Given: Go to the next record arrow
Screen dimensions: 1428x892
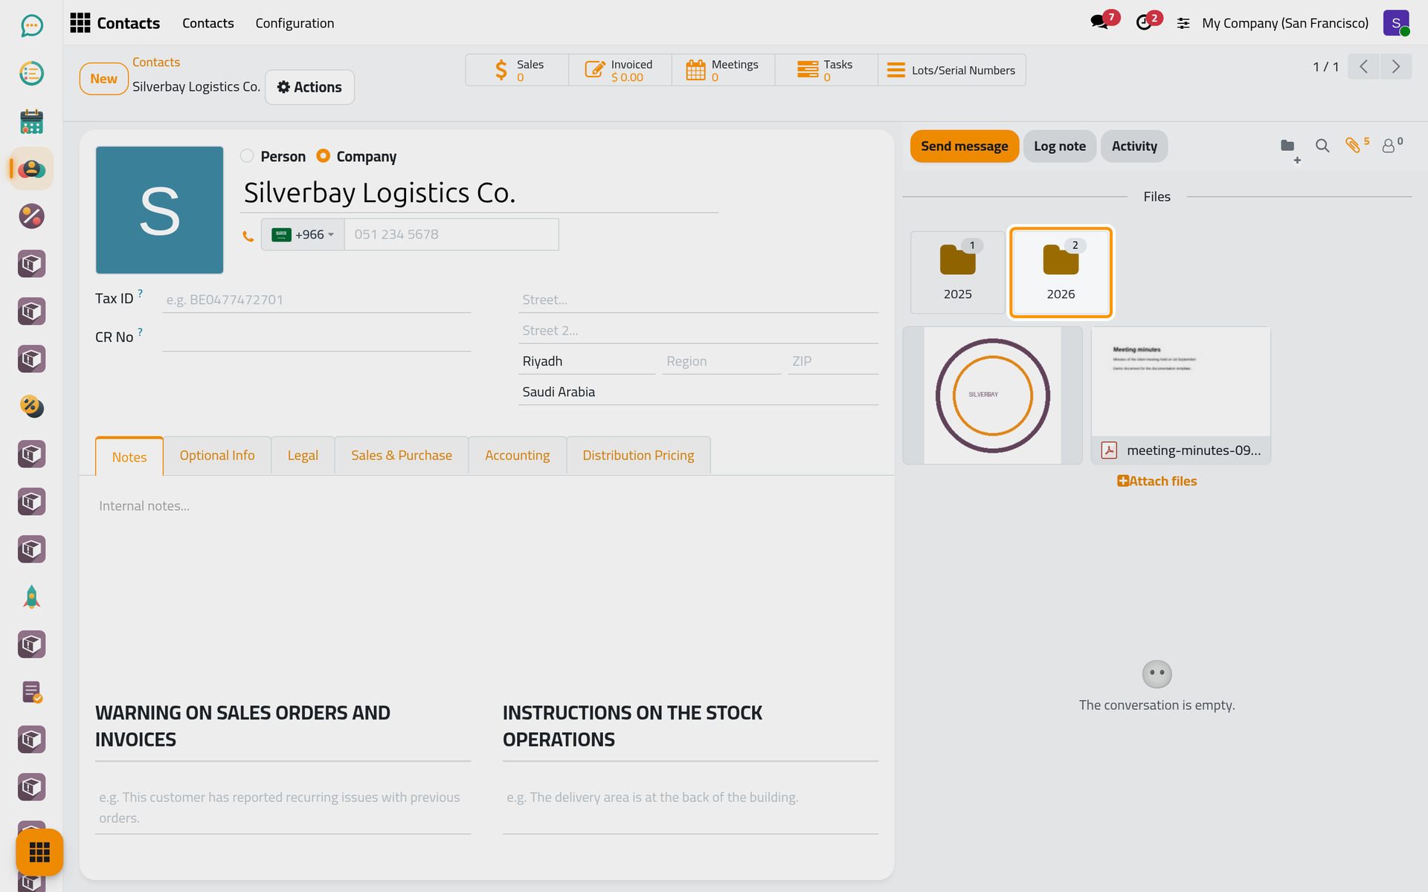Looking at the screenshot, I should 1396,67.
